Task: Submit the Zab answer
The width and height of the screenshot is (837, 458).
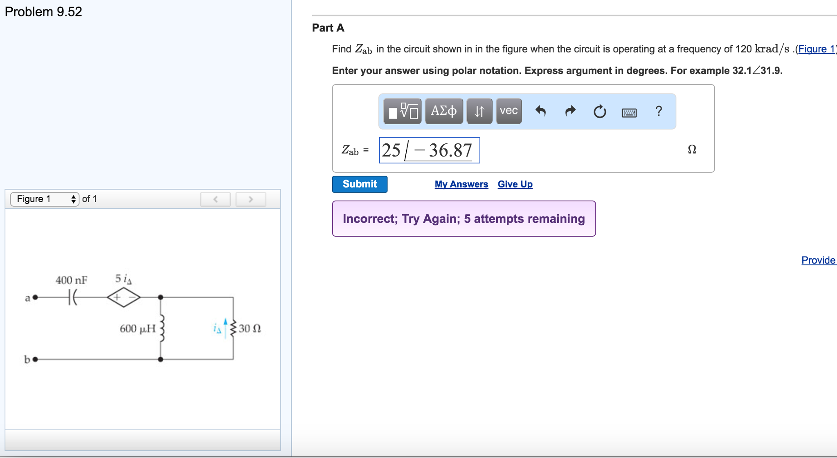Action: coord(360,184)
